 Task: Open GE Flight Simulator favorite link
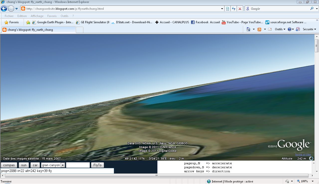click(x=93, y=22)
